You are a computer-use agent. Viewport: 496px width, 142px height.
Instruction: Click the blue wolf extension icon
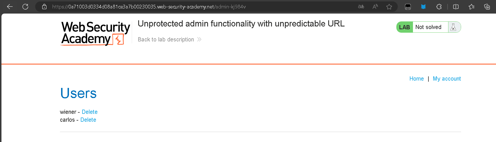tap(423, 6)
